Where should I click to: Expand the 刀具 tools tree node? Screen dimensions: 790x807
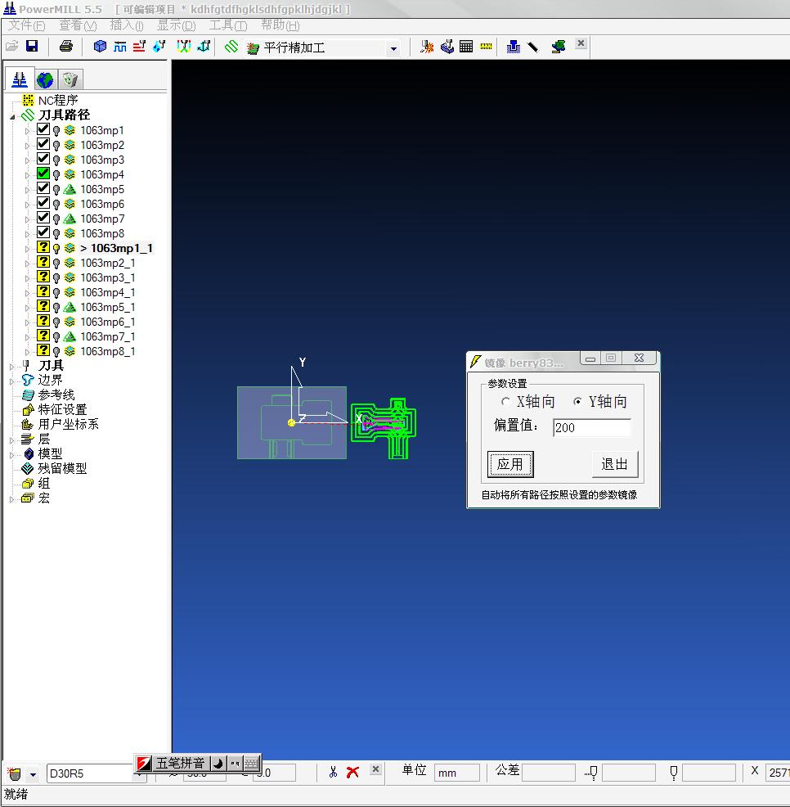click(11, 367)
